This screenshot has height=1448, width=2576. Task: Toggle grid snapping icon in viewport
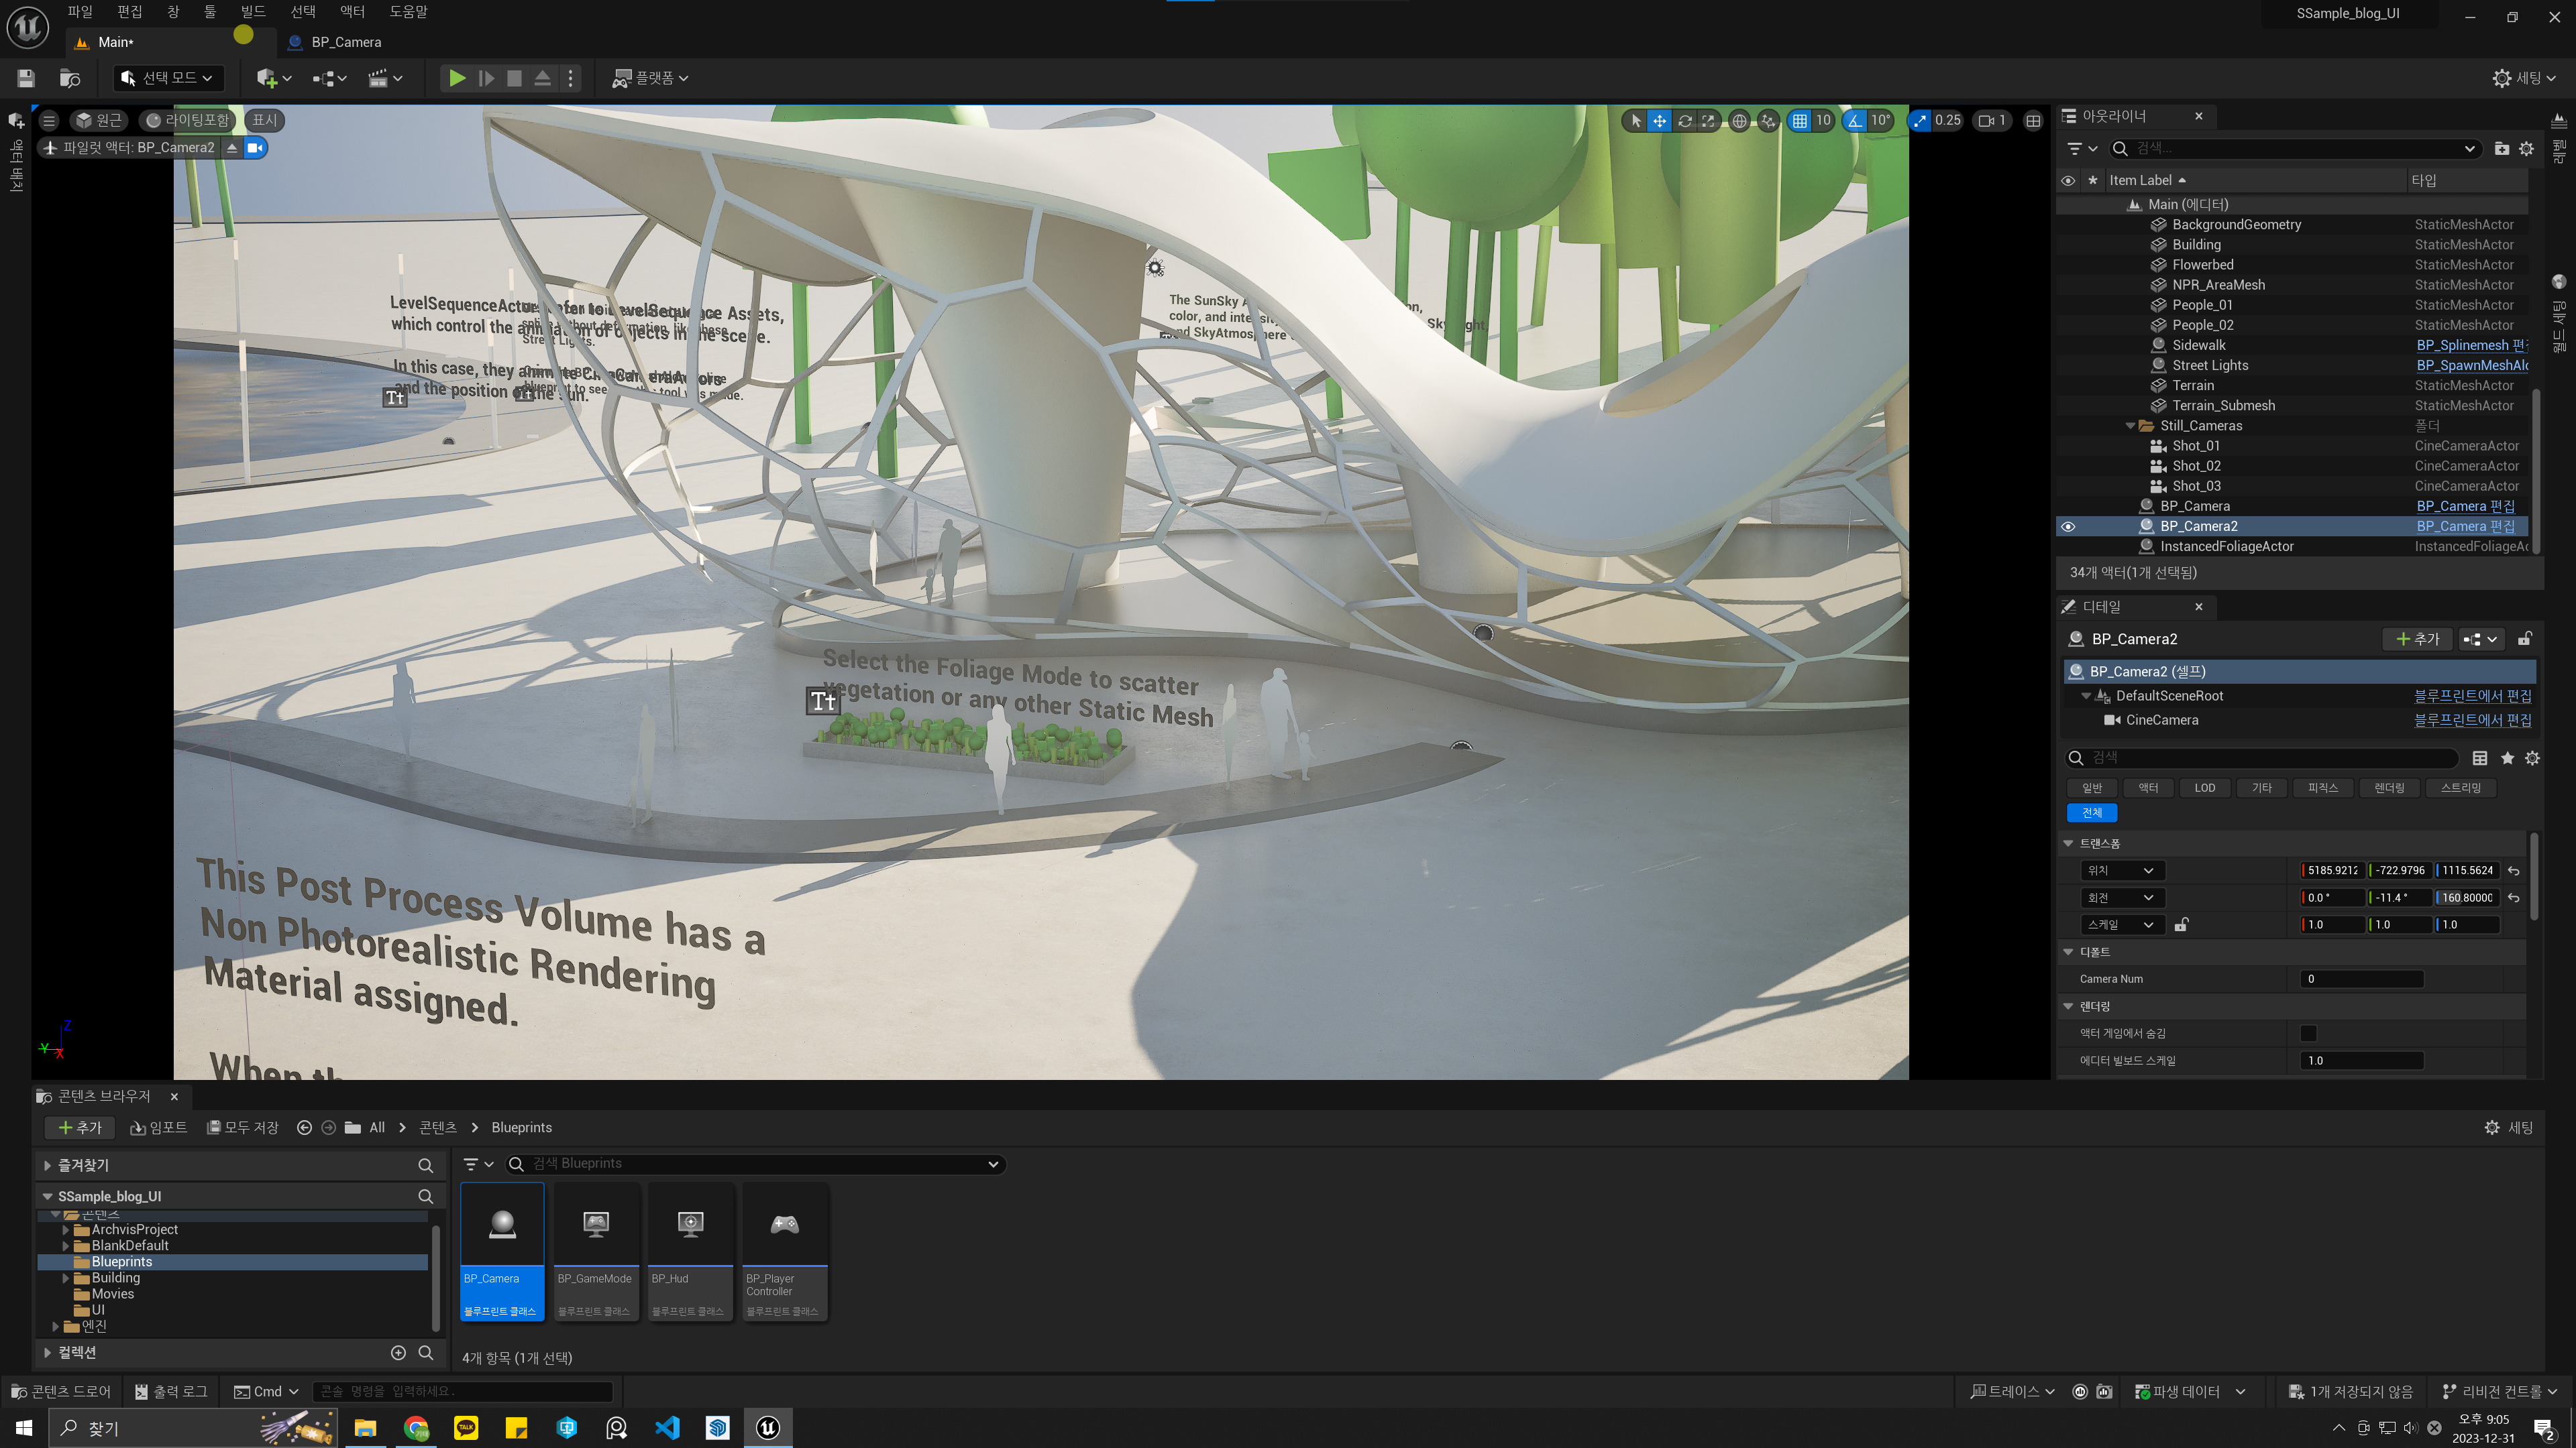tap(1799, 121)
